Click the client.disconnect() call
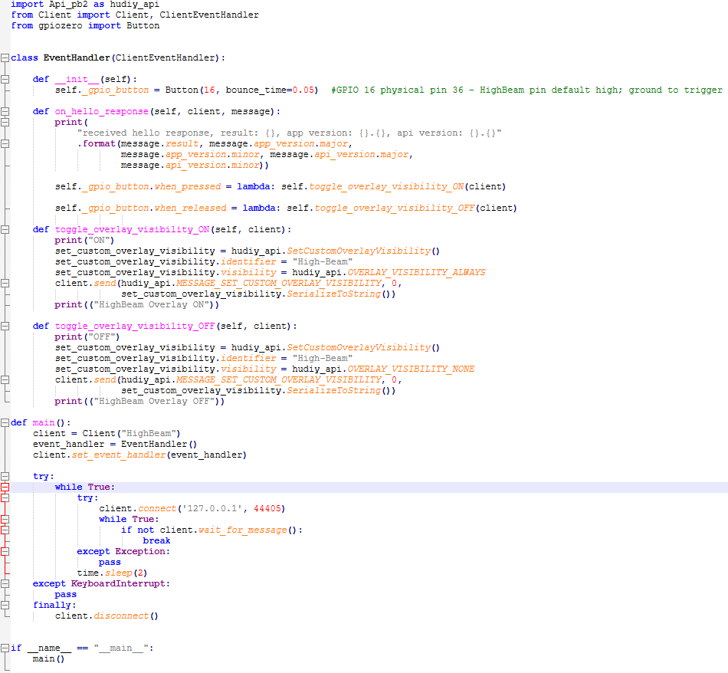The image size is (728, 673). pos(107,616)
